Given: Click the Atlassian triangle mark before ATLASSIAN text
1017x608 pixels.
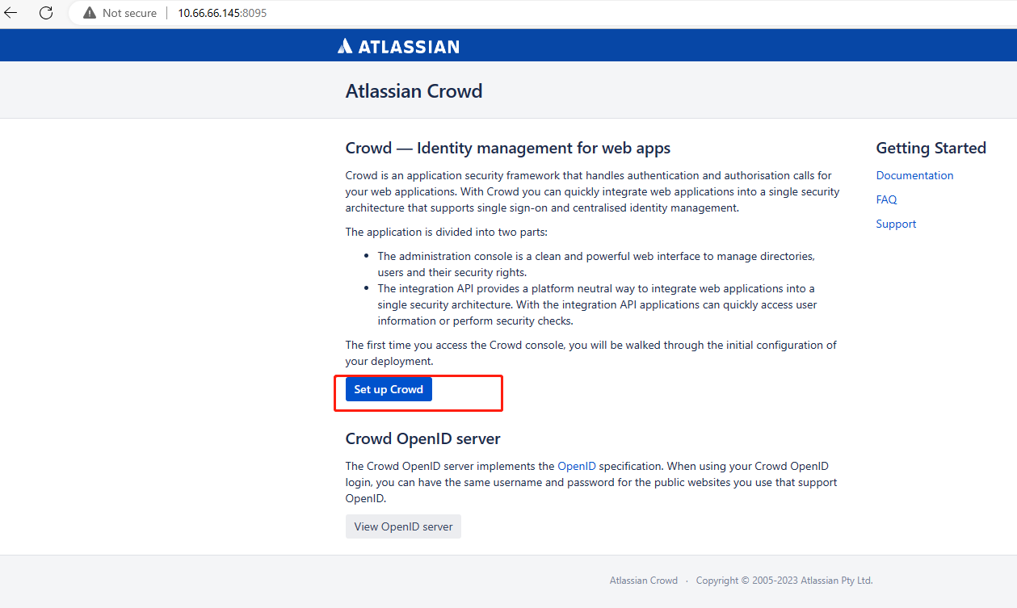Looking at the screenshot, I should point(345,45).
